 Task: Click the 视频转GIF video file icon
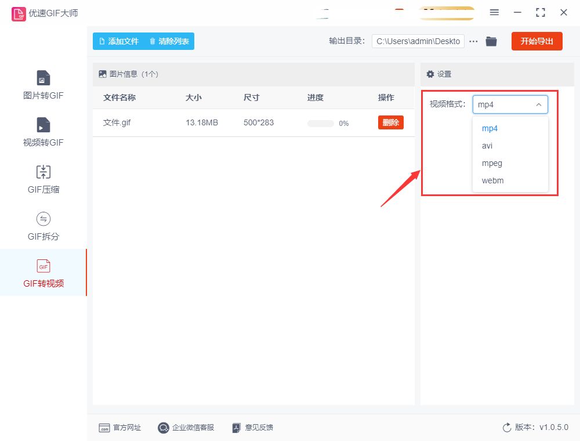pyautogui.click(x=43, y=125)
